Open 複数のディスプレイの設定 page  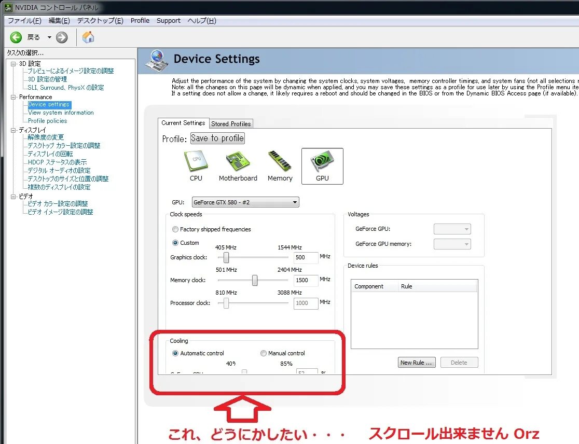coord(59,187)
